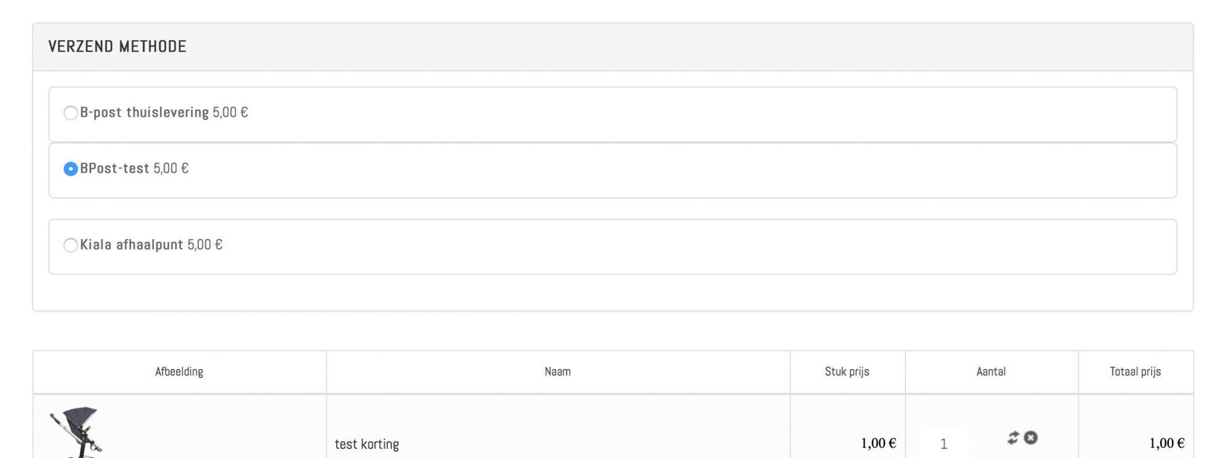The height and width of the screenshot is (458, 1231).
Task: Click the 'BPost-test 5,00 €' label text
Action: (134, 168)
